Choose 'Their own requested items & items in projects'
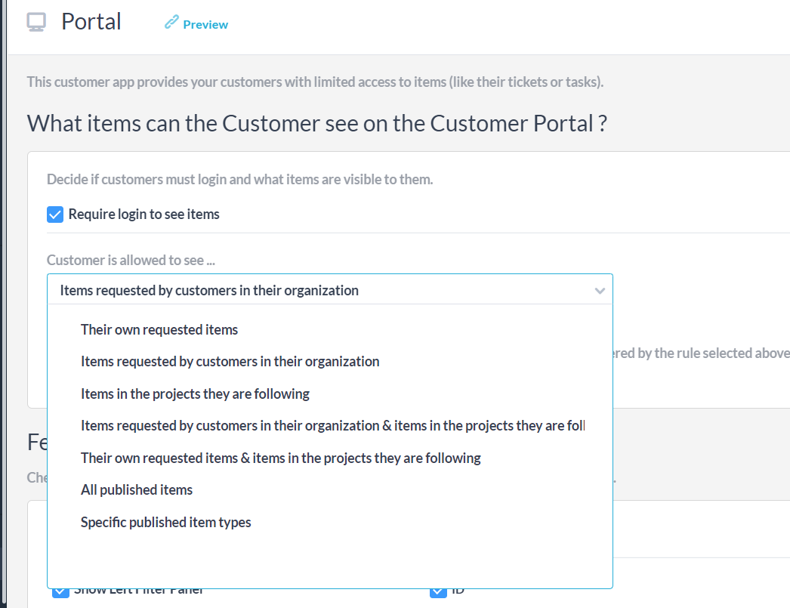Screen dimensions: 790x608 point(280,458)
